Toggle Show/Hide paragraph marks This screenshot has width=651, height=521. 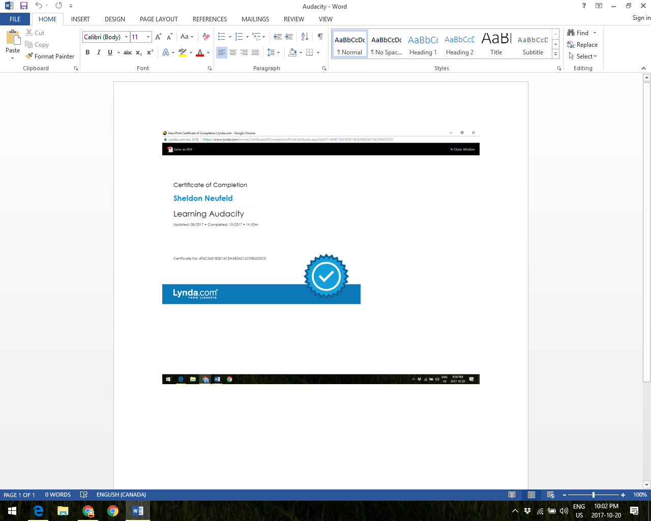click(320, 37)
